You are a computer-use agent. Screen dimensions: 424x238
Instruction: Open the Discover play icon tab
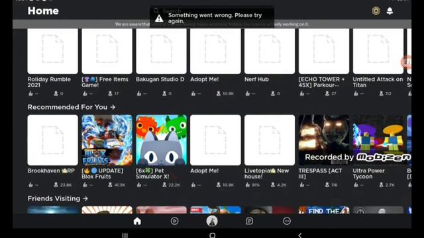point(174,221)
